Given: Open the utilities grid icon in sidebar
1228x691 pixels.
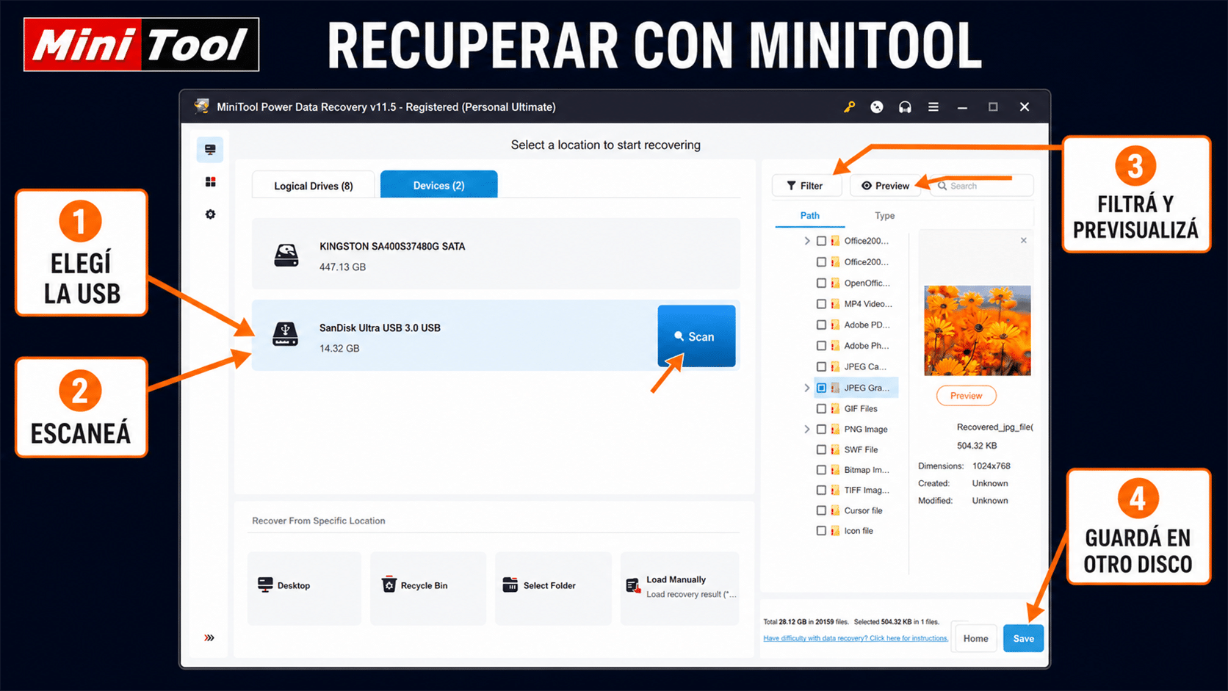Looking at the screenshot, I should [210, 181].
